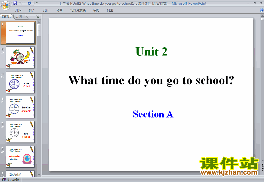Open the 动画 ribbon tab

(59, 10)
